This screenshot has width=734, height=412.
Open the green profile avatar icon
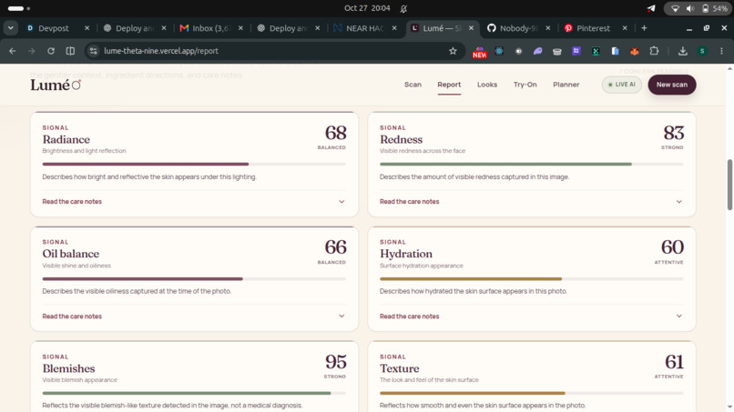(702, 51)
